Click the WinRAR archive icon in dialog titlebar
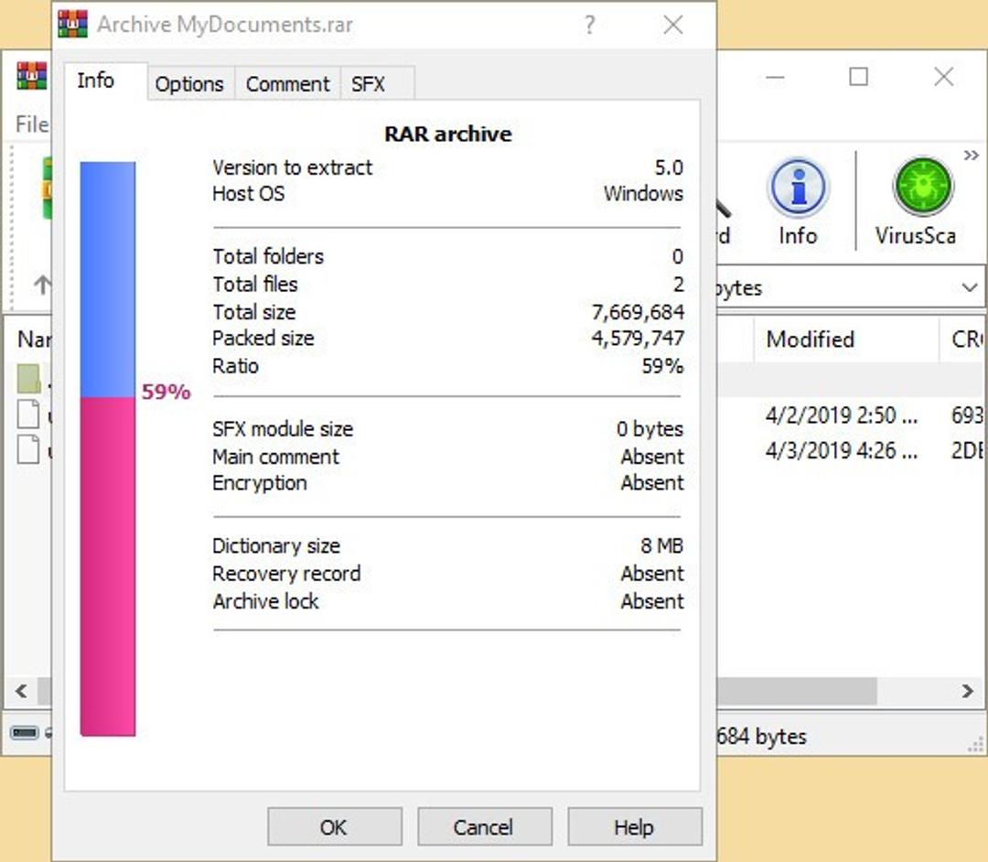The width and height of the screenshot is (988, 862). point(73,23)
